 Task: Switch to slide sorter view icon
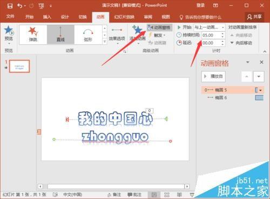(167, 195)
